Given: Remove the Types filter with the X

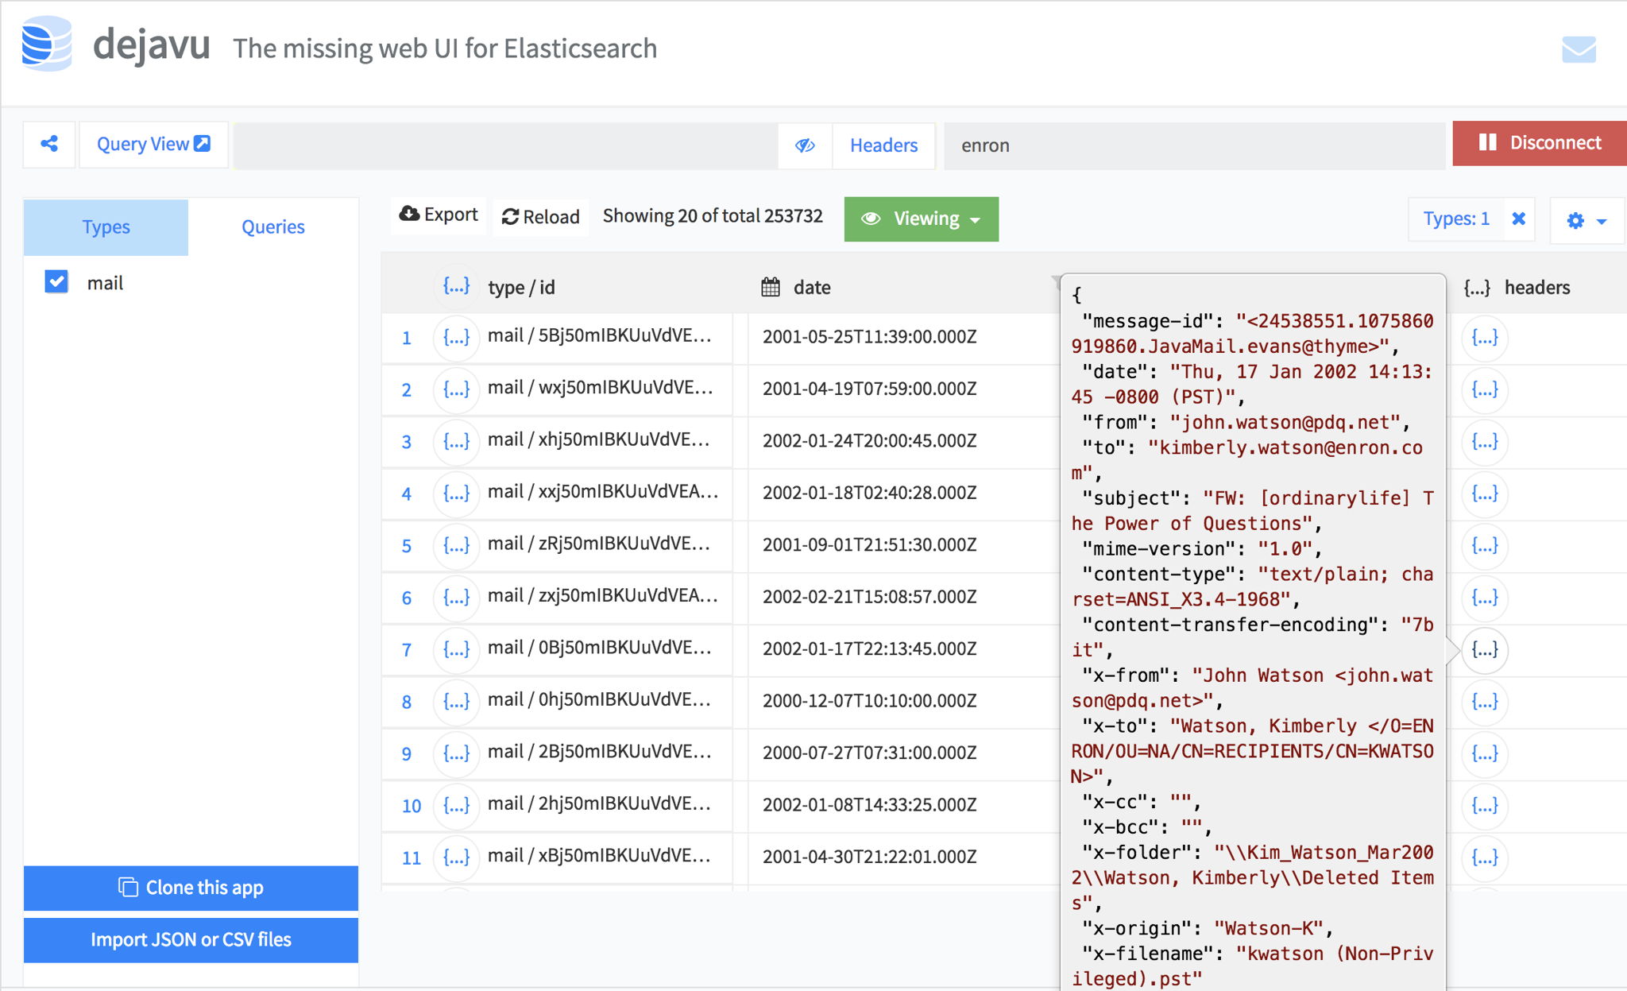Looking at the screenshot, I should [x=1518, y=219].
